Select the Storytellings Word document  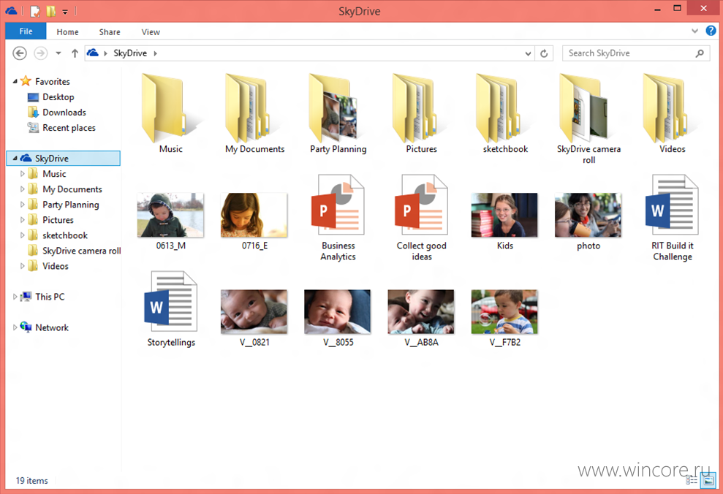click(170, 301)
